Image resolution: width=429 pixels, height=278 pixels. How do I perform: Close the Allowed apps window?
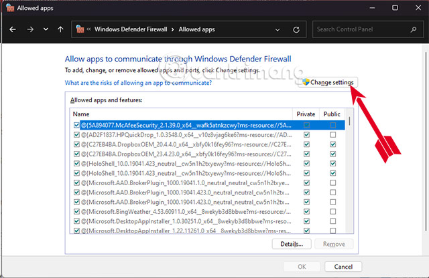coord(418,7)
